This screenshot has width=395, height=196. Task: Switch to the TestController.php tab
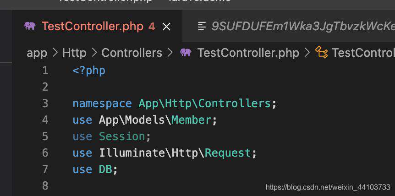pos(93,26)
